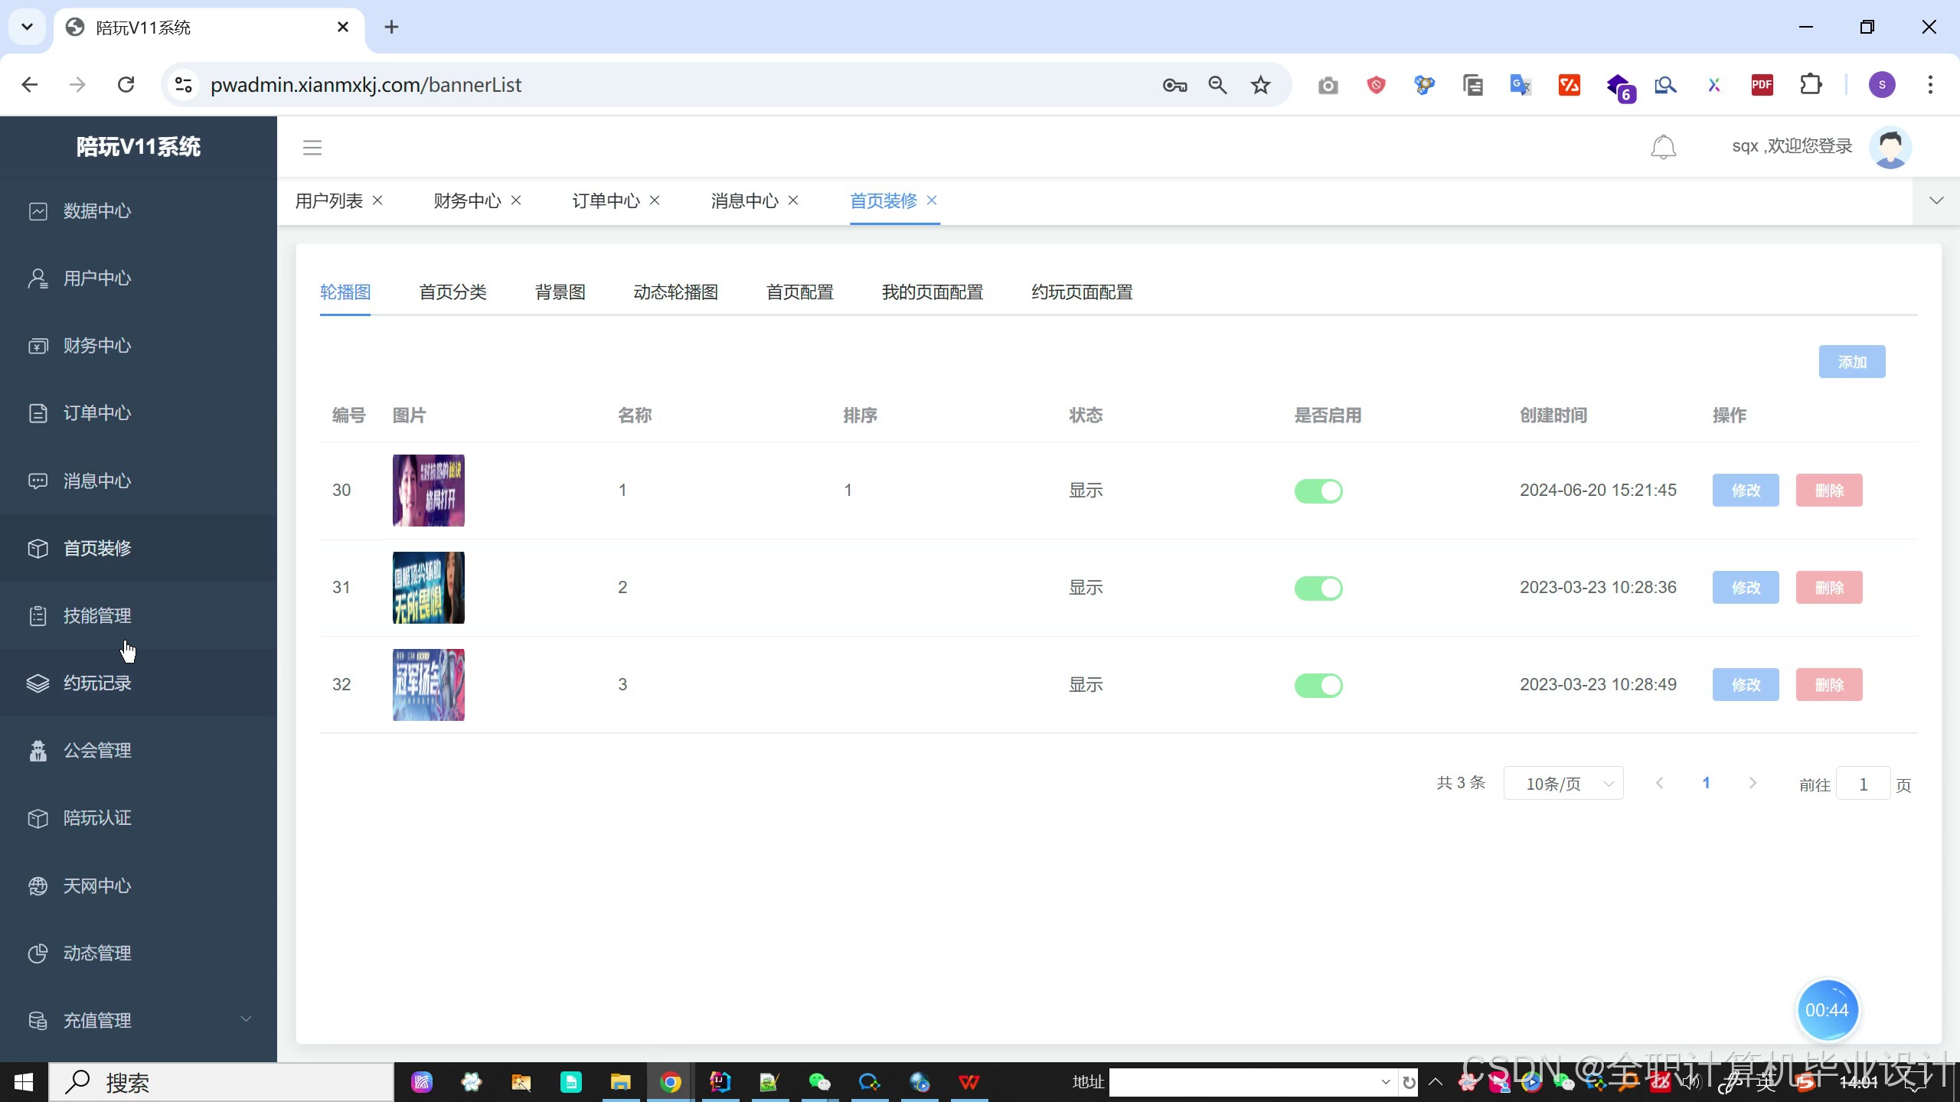The height and width of the screenshot is (1102, 1960).
Task: Go to the previous page of results
Action: pyautogui.click(x=1659, y=783)
